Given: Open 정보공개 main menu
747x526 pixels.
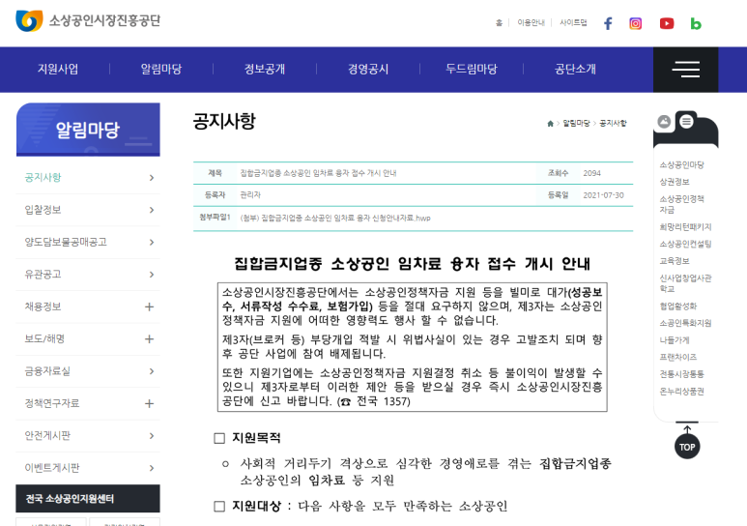Looking at the screenshot, I should (x=265, y=70).
